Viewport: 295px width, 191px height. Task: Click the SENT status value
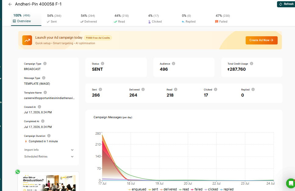tap(97, 69)
